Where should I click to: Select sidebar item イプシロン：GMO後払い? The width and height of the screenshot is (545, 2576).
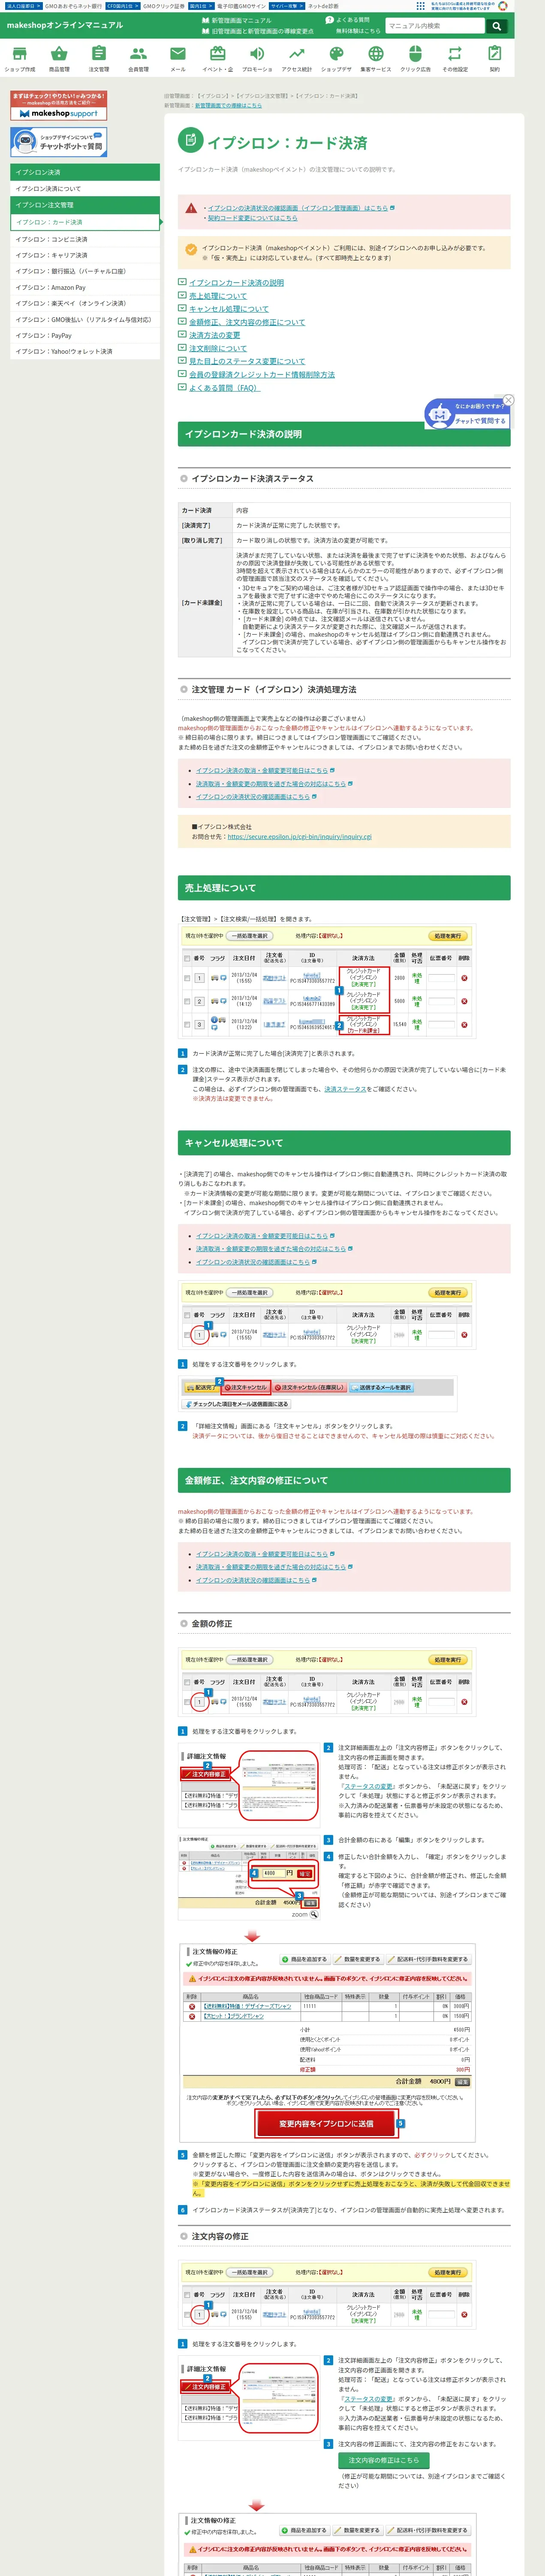(x=85, y=320)
